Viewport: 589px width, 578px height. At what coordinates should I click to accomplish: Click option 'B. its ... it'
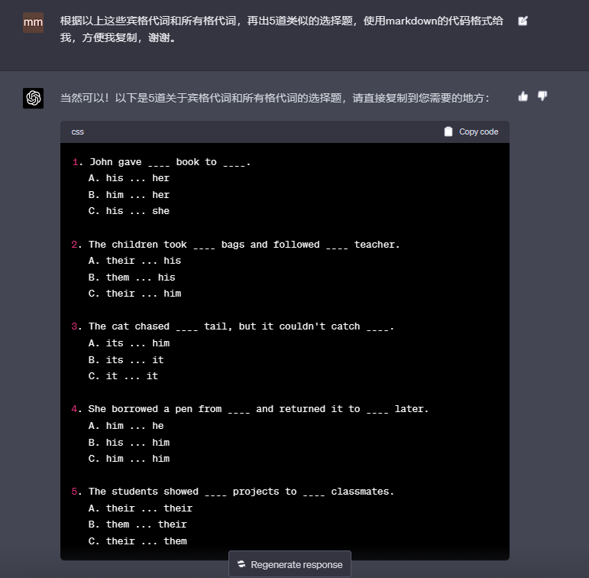126,360
